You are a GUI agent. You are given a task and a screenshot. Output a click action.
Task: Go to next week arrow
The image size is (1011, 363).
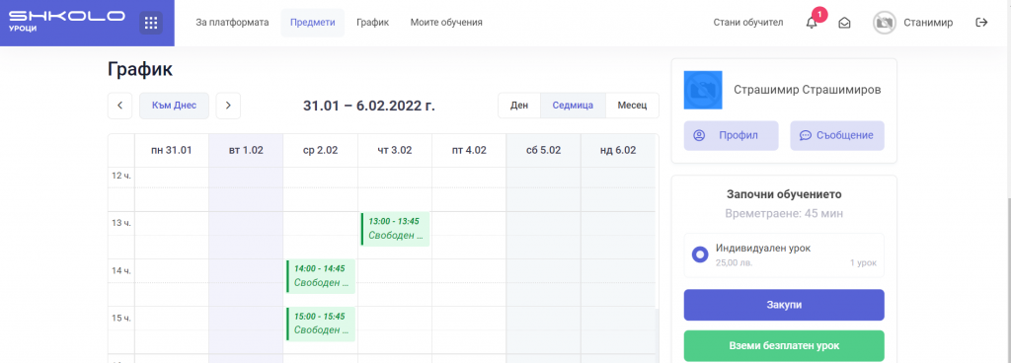[x=228, y=106]
